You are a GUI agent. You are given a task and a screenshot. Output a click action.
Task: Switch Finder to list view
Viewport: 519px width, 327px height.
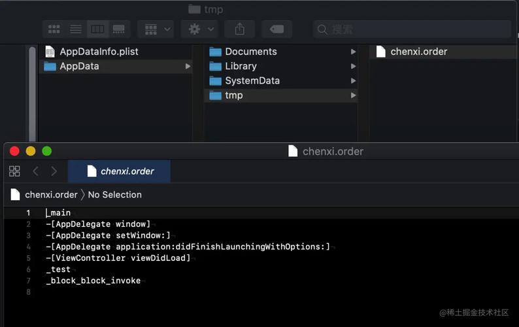(76, 29)
